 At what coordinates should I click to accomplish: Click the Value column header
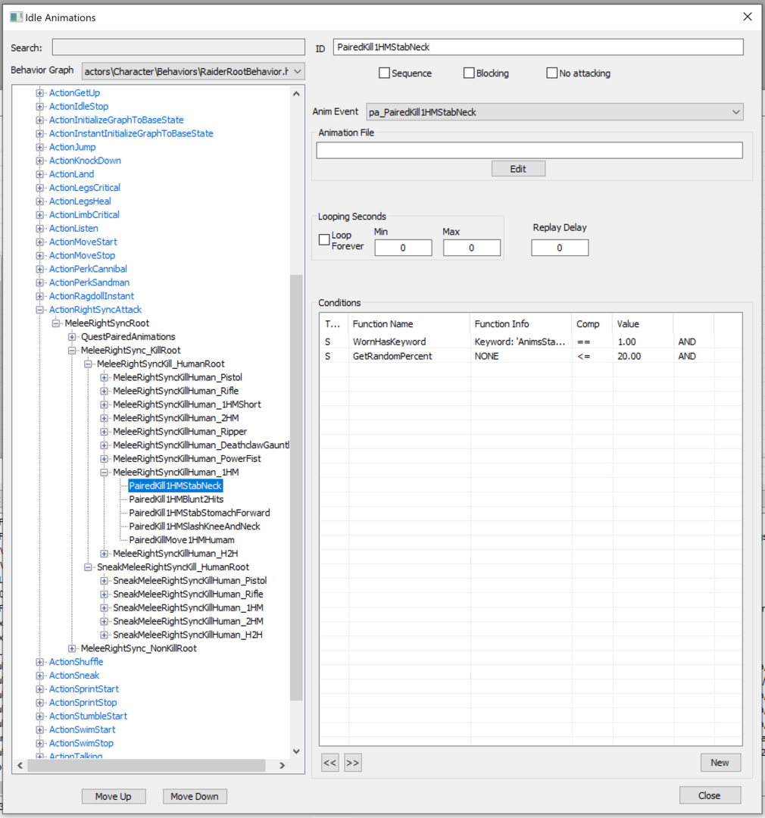click(643, 324)
